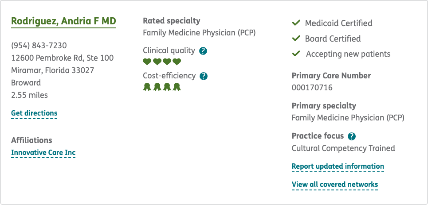Select the Primary Care Number 000170716
The width and height of the screenshot is (428, 205).
click(x=312, y=88)
